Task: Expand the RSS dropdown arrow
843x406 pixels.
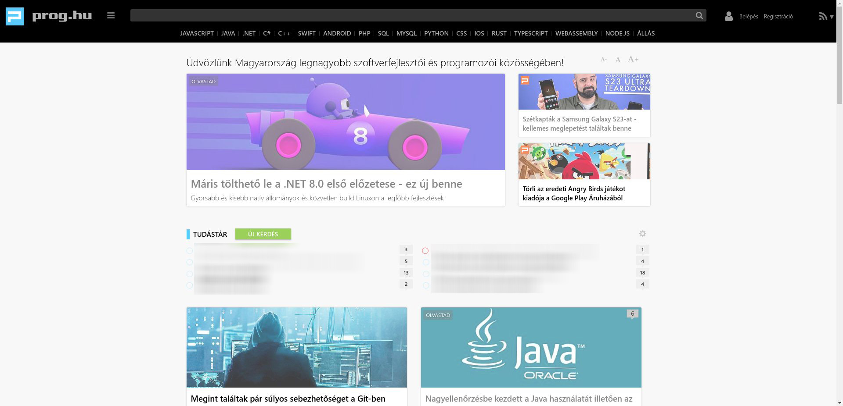Action: pos(832,17)
